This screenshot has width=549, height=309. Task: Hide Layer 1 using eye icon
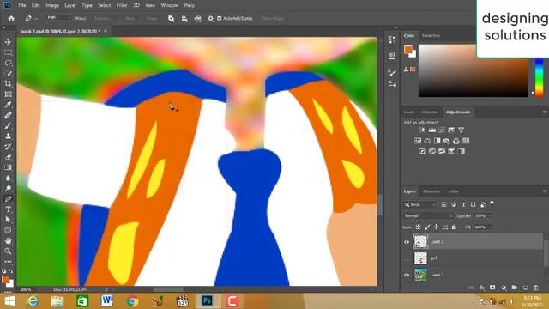(407, 275)
